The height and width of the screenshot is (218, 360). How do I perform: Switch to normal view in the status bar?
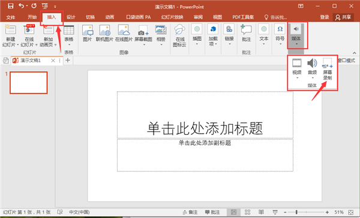pyautogui.click(x=233, y=212)
